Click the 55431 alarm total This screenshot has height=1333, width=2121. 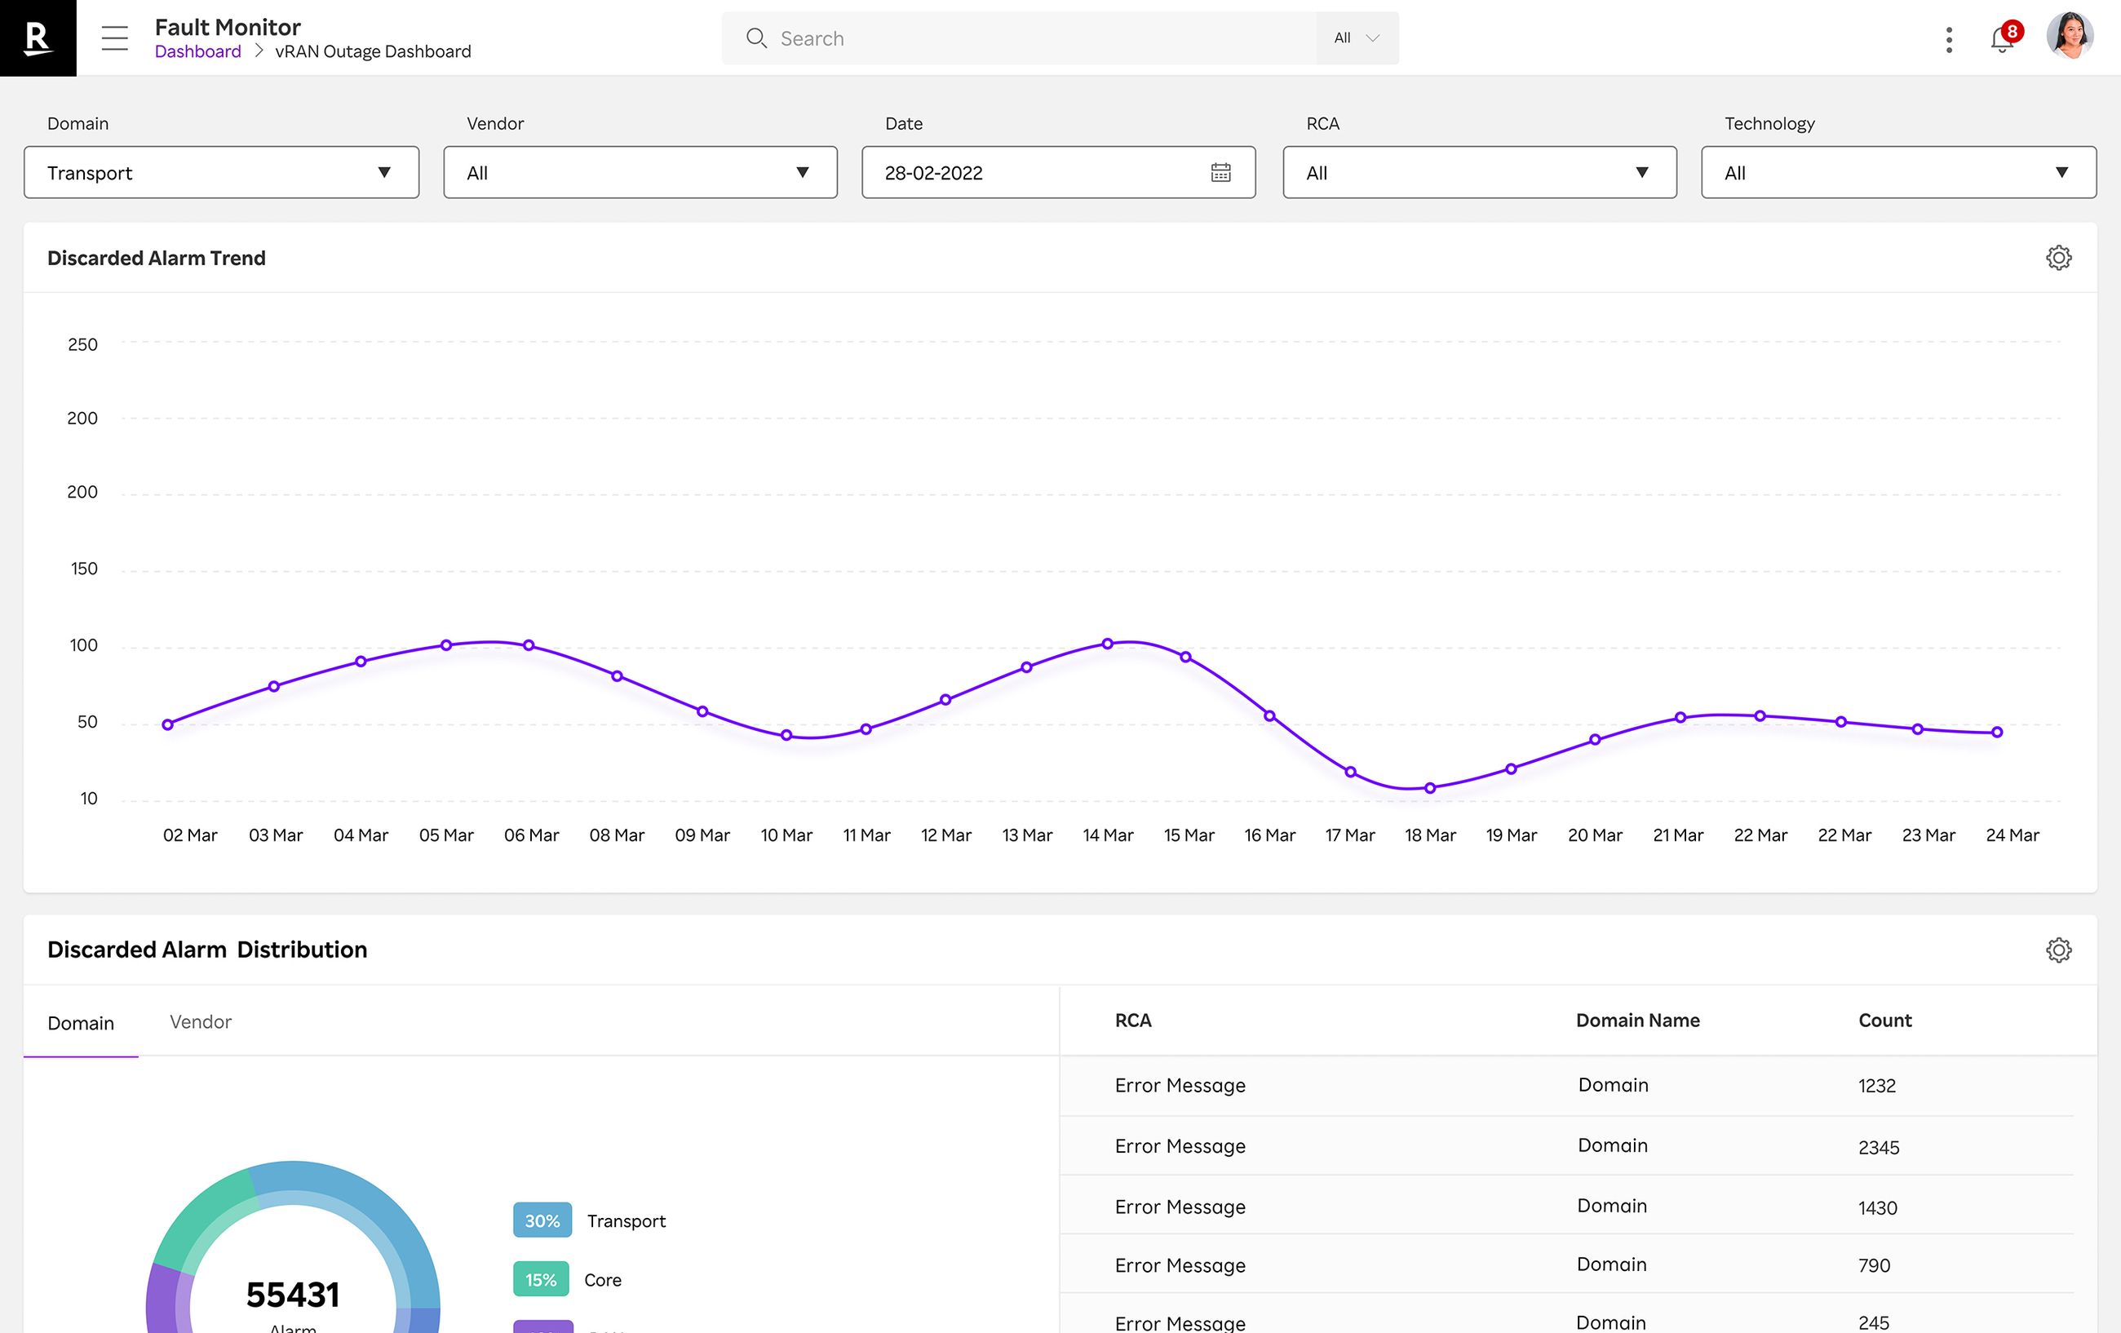pos(292,1294)
